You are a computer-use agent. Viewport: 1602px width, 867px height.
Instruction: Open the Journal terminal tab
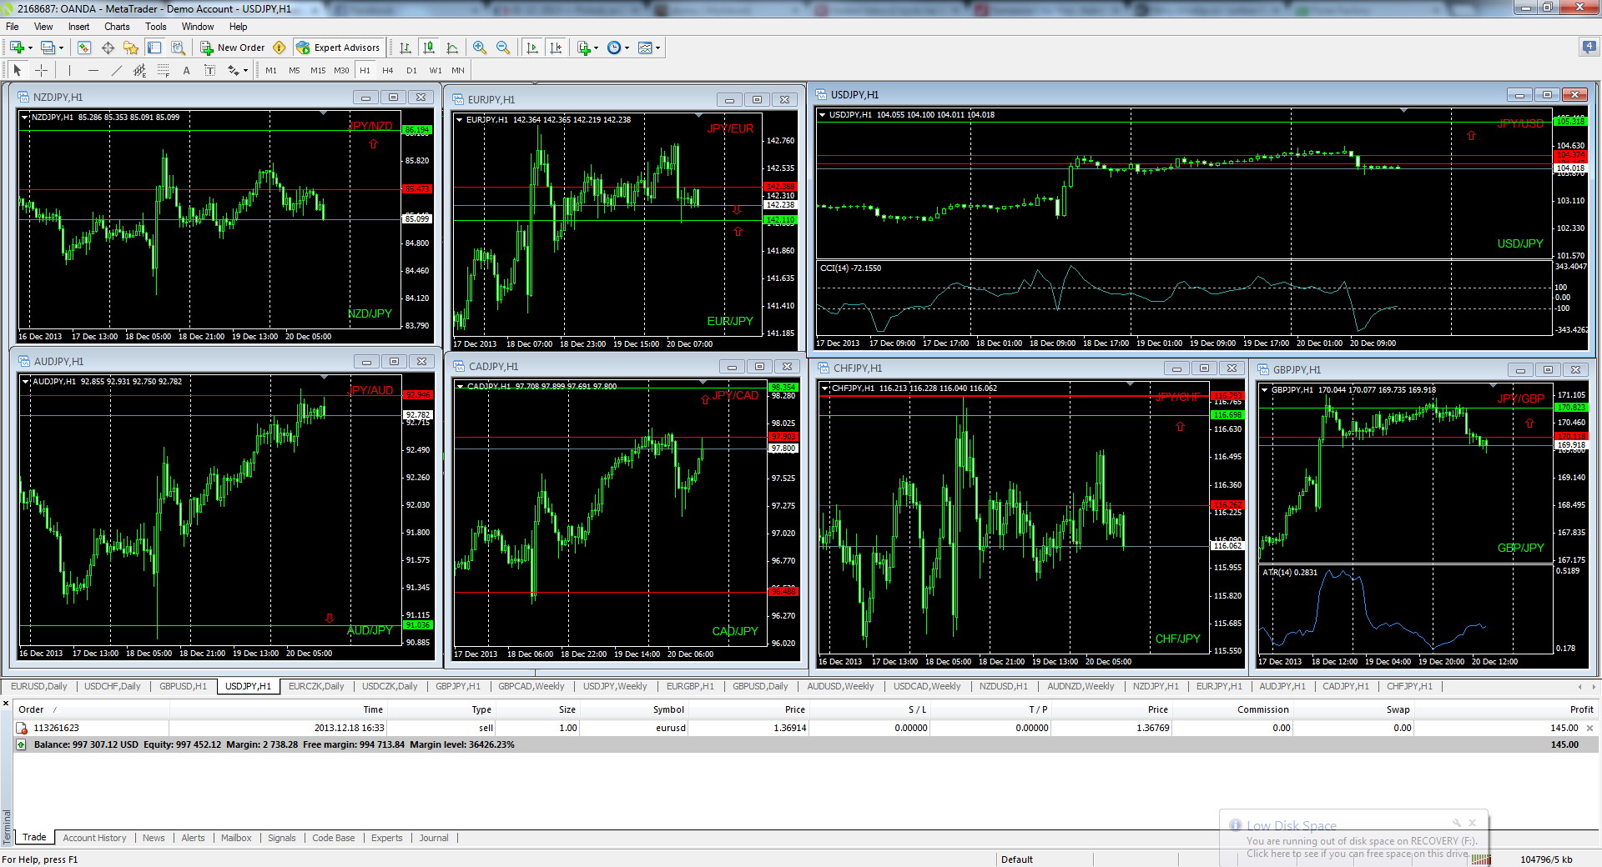434,838
